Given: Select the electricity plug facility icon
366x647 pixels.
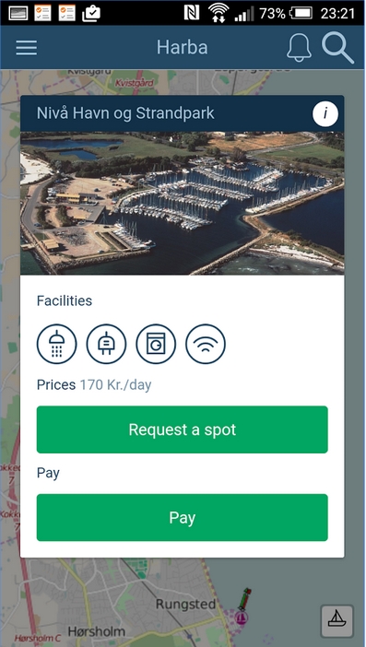Looking at the screenshot, I should click(106, 344).
